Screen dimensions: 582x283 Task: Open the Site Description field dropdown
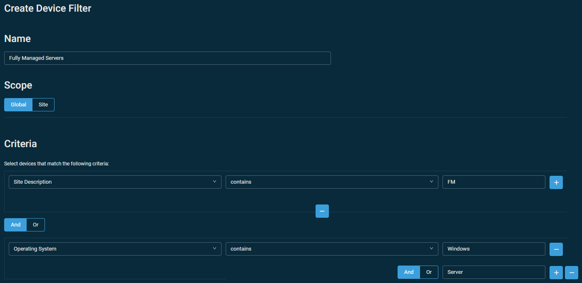click(x=114, y=182)
